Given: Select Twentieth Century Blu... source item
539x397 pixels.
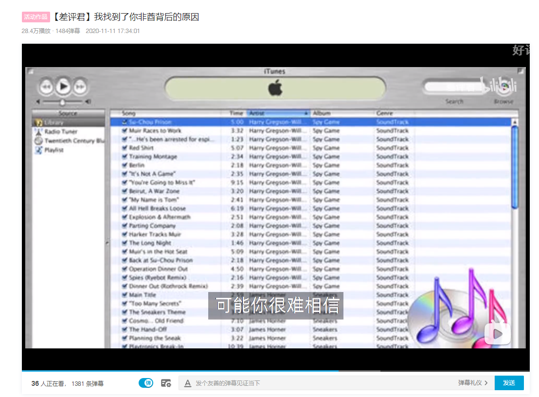Looking at the screenshot, I should click(68, 141).
